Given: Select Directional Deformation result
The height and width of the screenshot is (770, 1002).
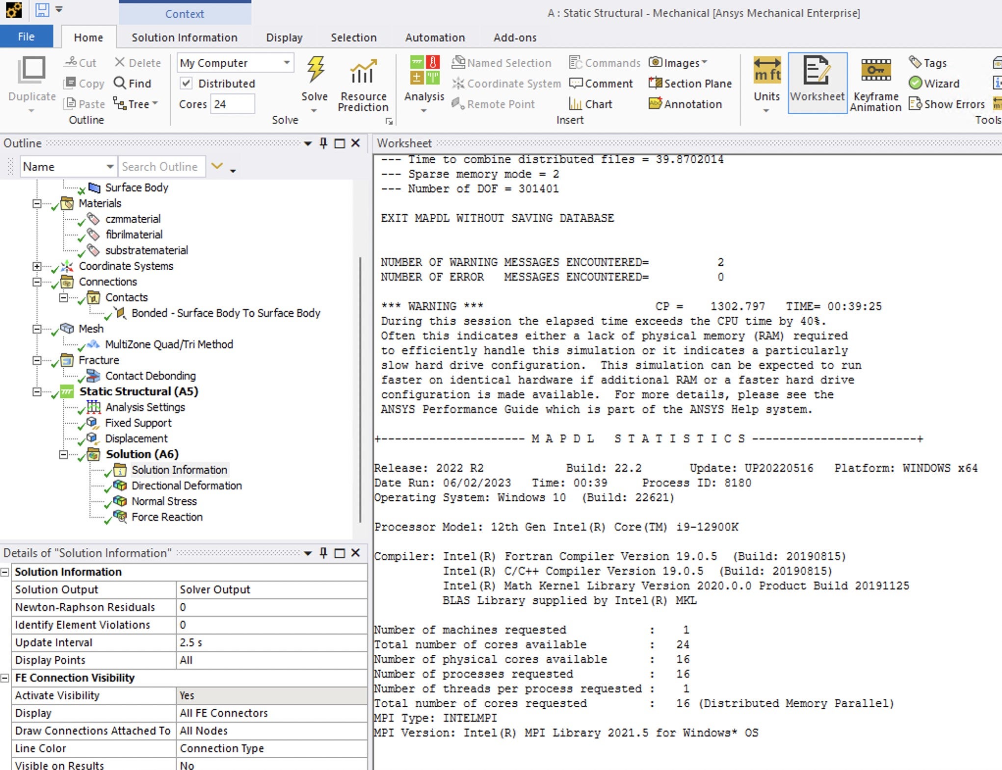Looking at the screenshot, I should (186, 486).
